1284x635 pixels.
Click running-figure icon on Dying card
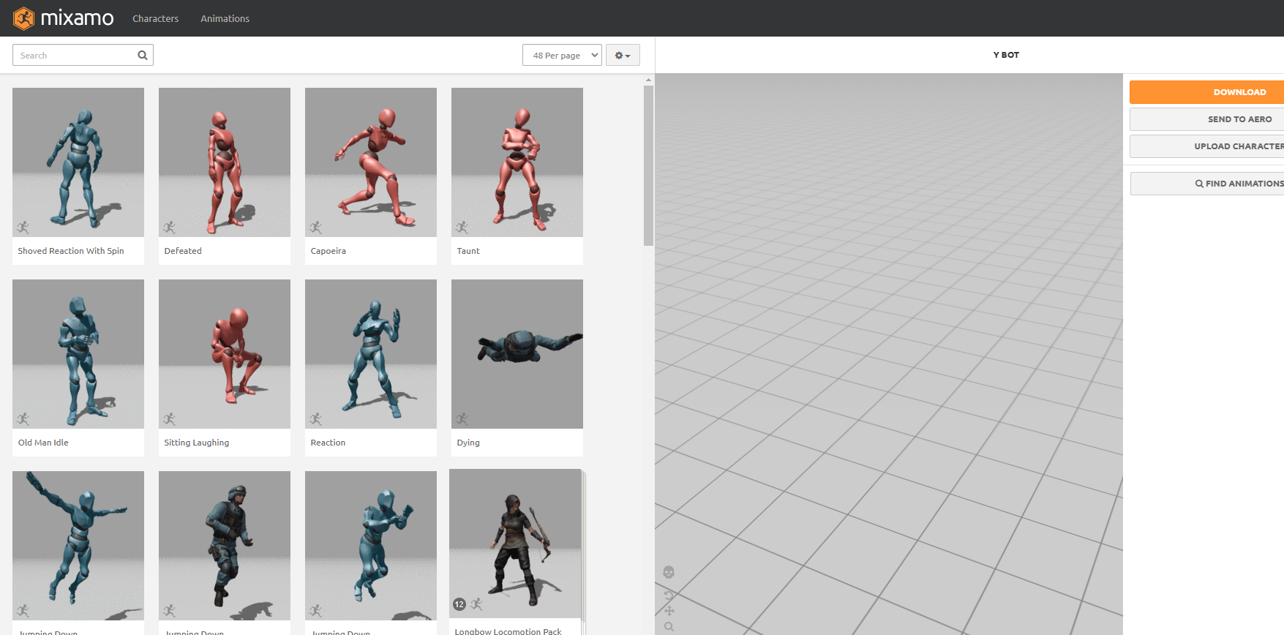(462, 418)
